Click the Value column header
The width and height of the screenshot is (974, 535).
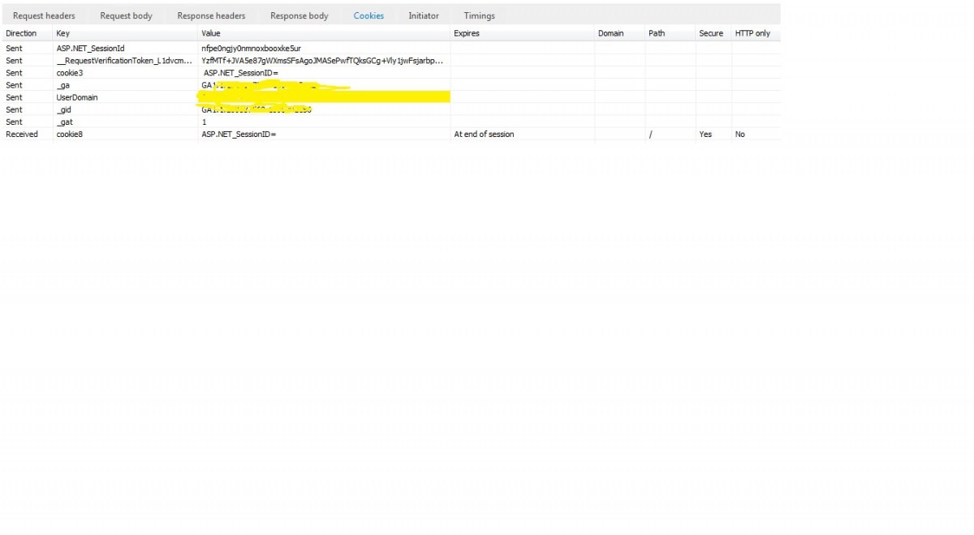[209, 33]
